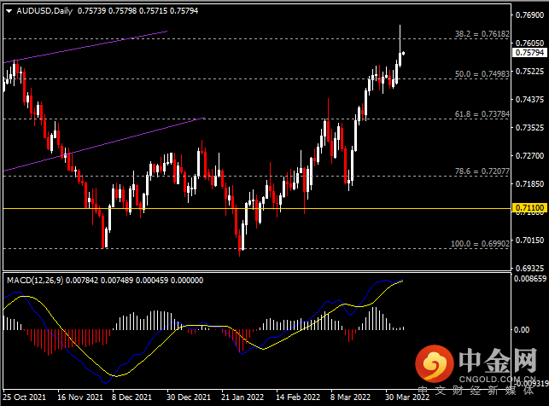
Task: Click the 0.71850 price axis label
Action: (529, 184)
